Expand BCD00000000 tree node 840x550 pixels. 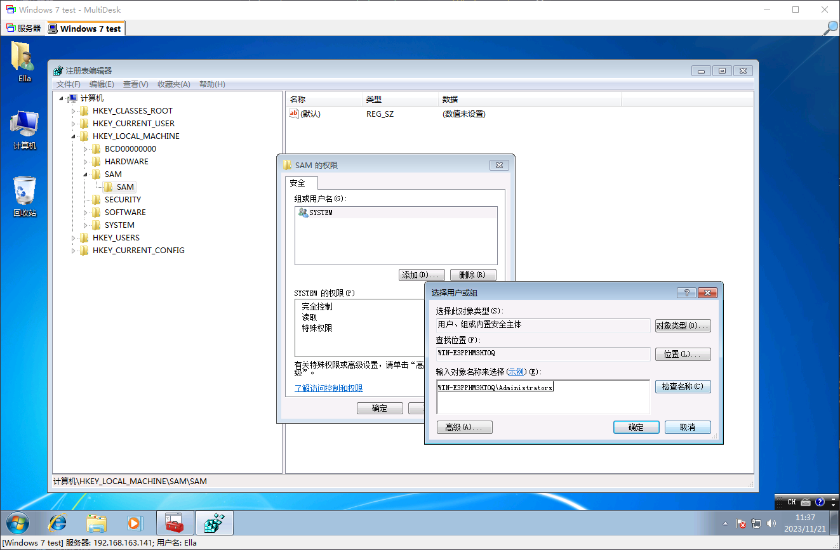[86, 149]
